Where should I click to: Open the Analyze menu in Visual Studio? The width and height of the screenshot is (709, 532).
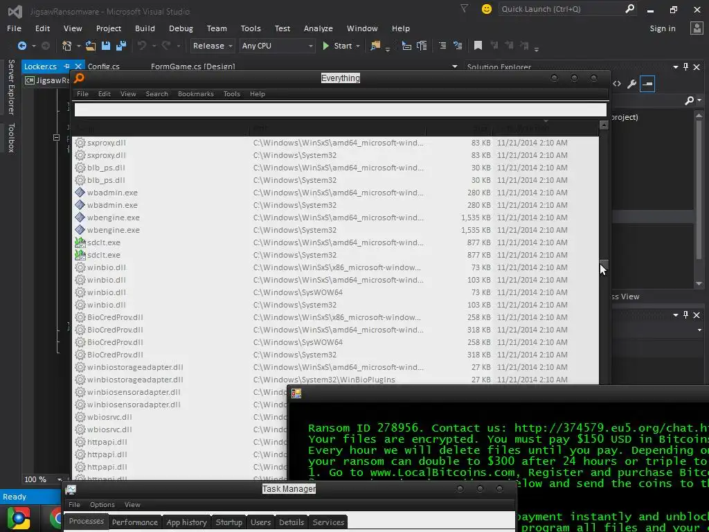pyautogui.click(x=318, y=28)
